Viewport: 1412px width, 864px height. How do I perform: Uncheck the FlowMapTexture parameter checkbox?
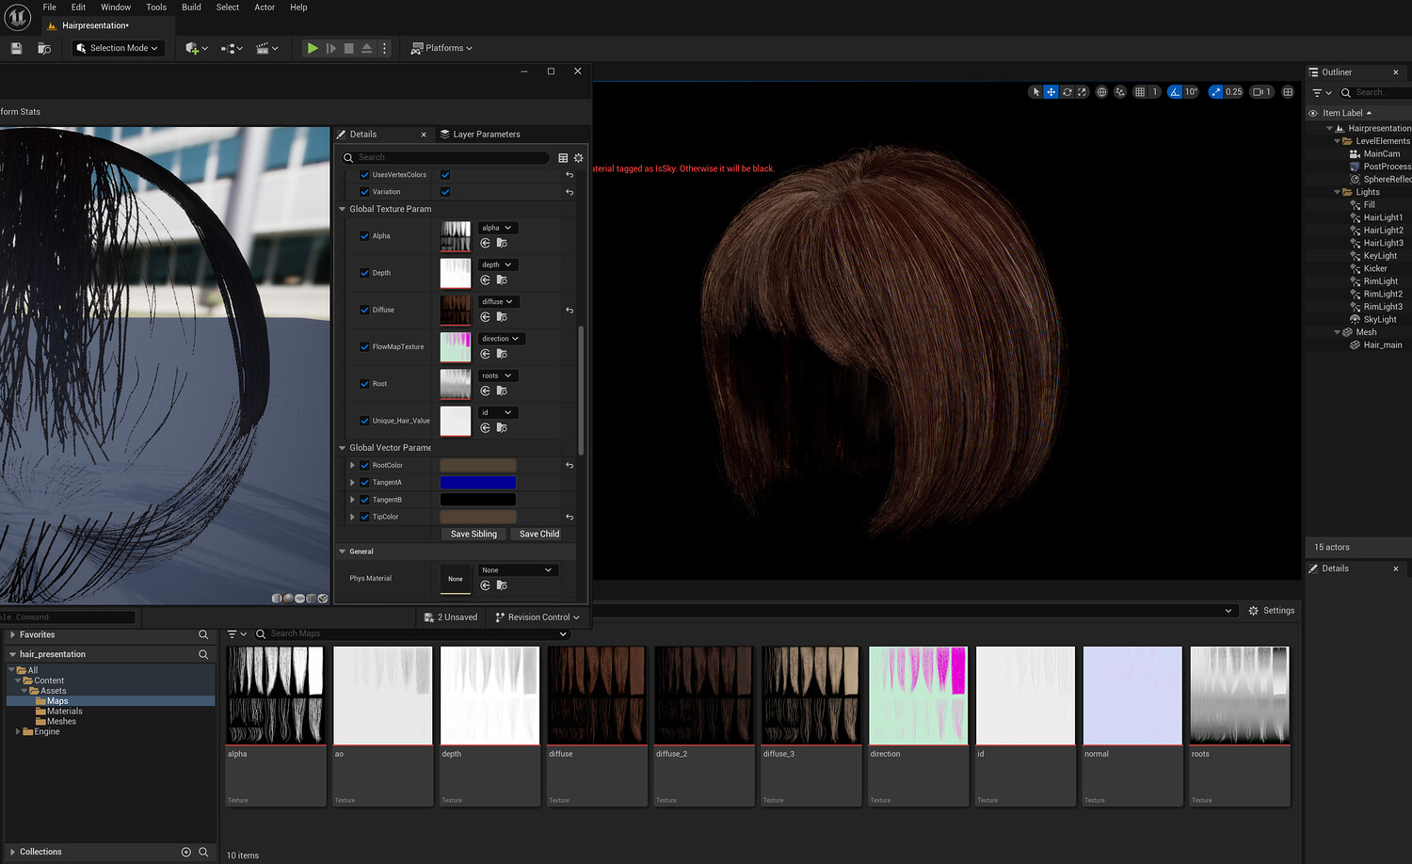364,346
